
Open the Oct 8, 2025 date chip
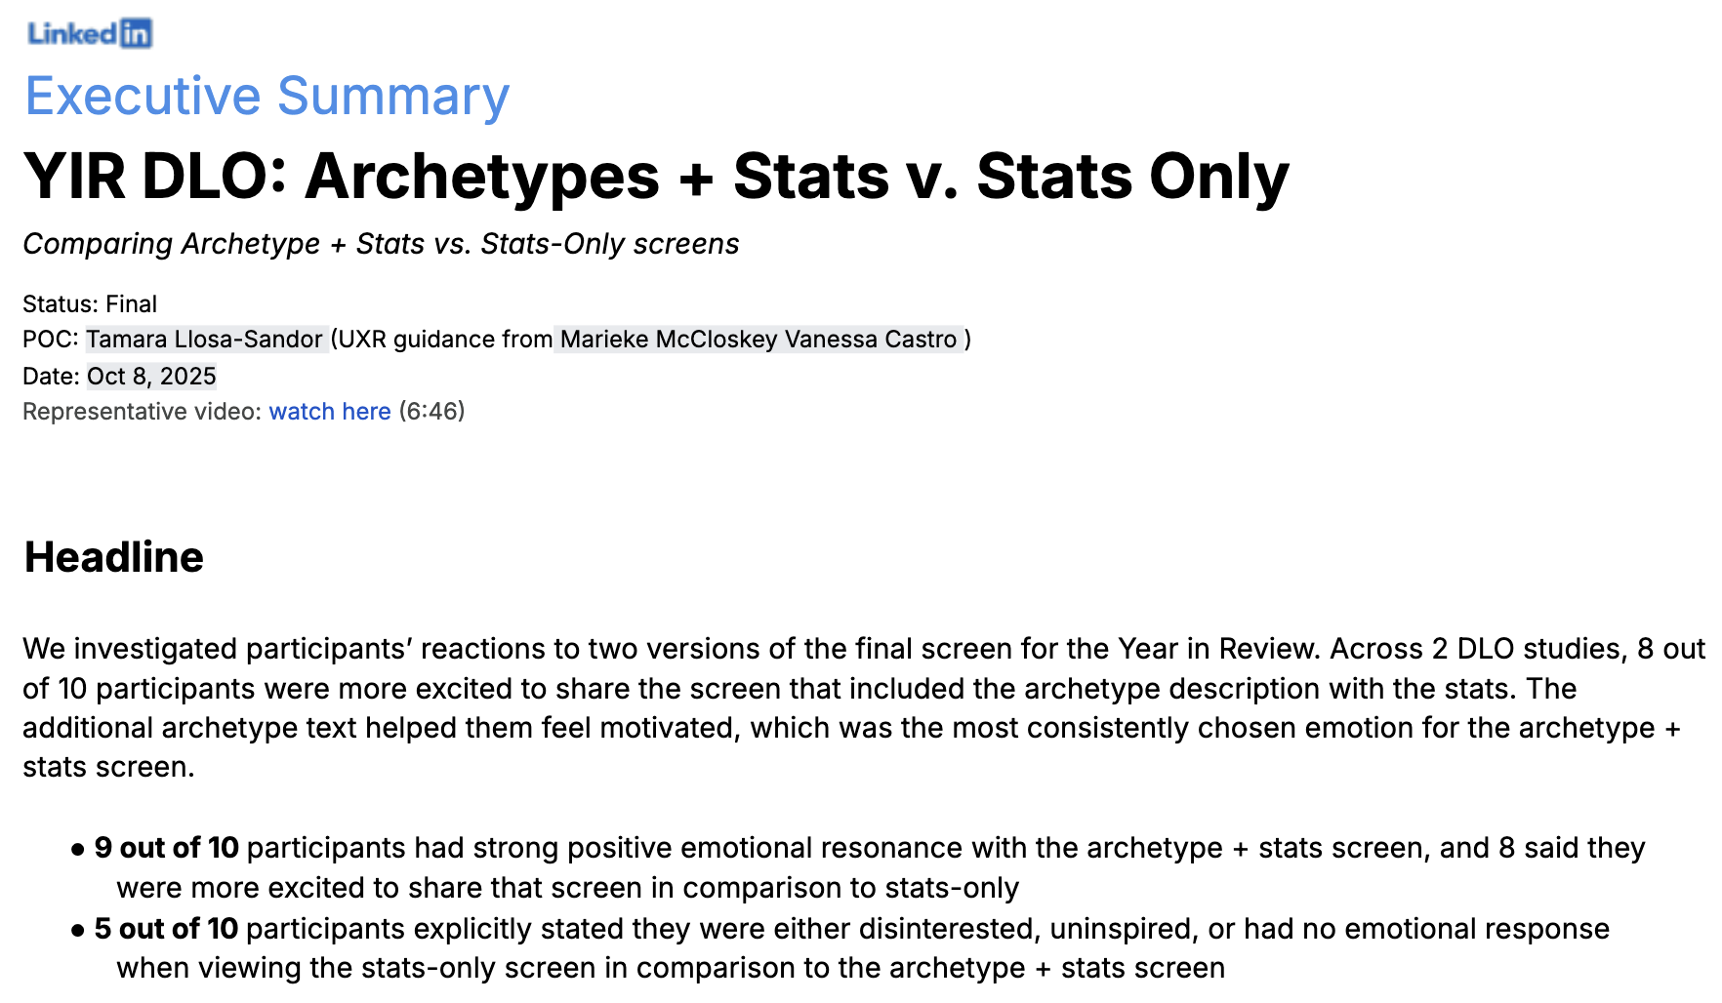tap(151, 377)
